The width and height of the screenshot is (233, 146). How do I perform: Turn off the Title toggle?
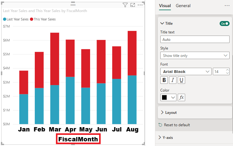point(225,24)
